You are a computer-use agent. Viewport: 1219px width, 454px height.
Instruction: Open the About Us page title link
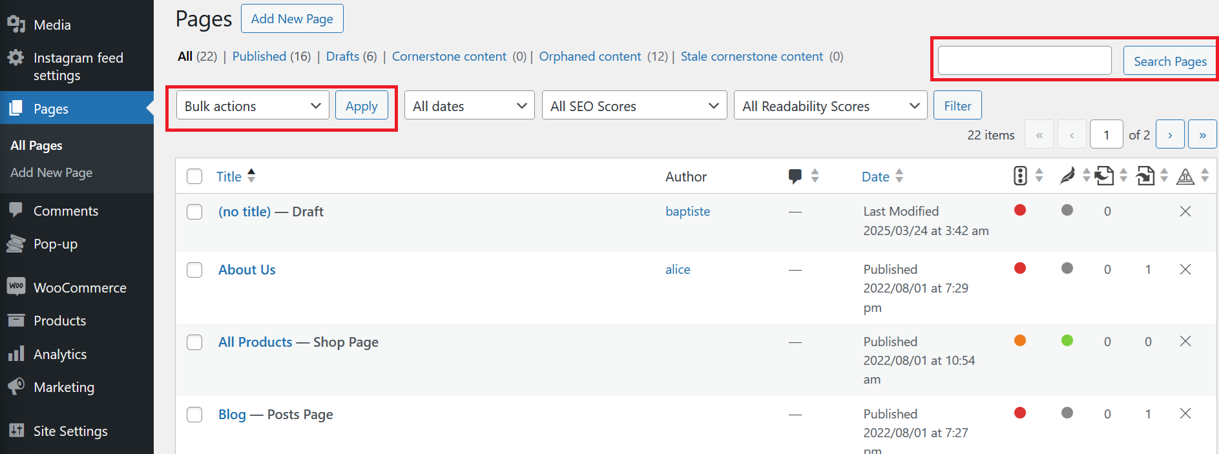coord(247,270)
